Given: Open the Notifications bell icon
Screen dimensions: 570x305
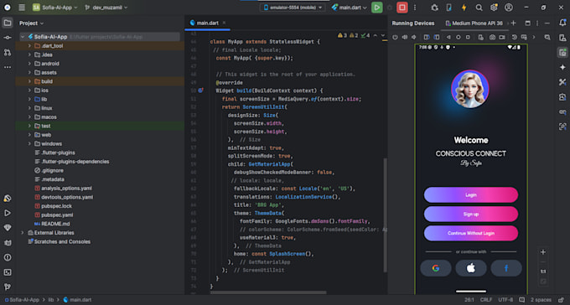Looking at the screenshot, I should (562, 23).
